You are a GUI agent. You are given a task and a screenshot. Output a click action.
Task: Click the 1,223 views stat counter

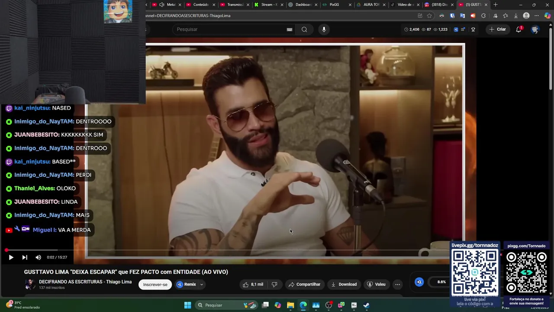coord(440,29)
